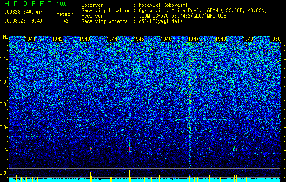The width and height of the screenshot is (286, 182).
Task: Click the meteor echo cluster after 1948
Action: pyautogui.click(x=234, y=148)
